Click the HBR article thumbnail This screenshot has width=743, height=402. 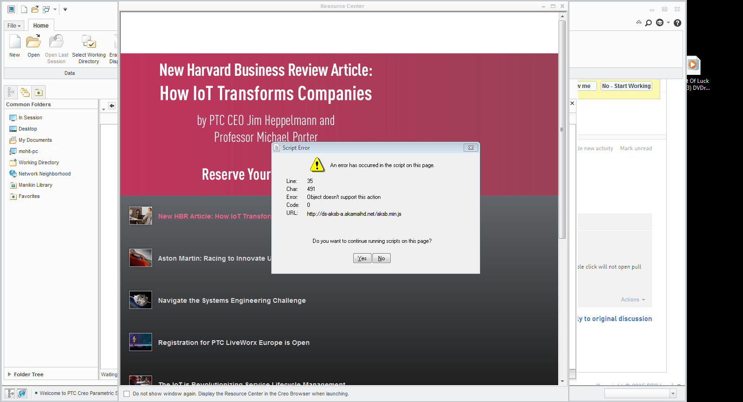pos(140,216)
